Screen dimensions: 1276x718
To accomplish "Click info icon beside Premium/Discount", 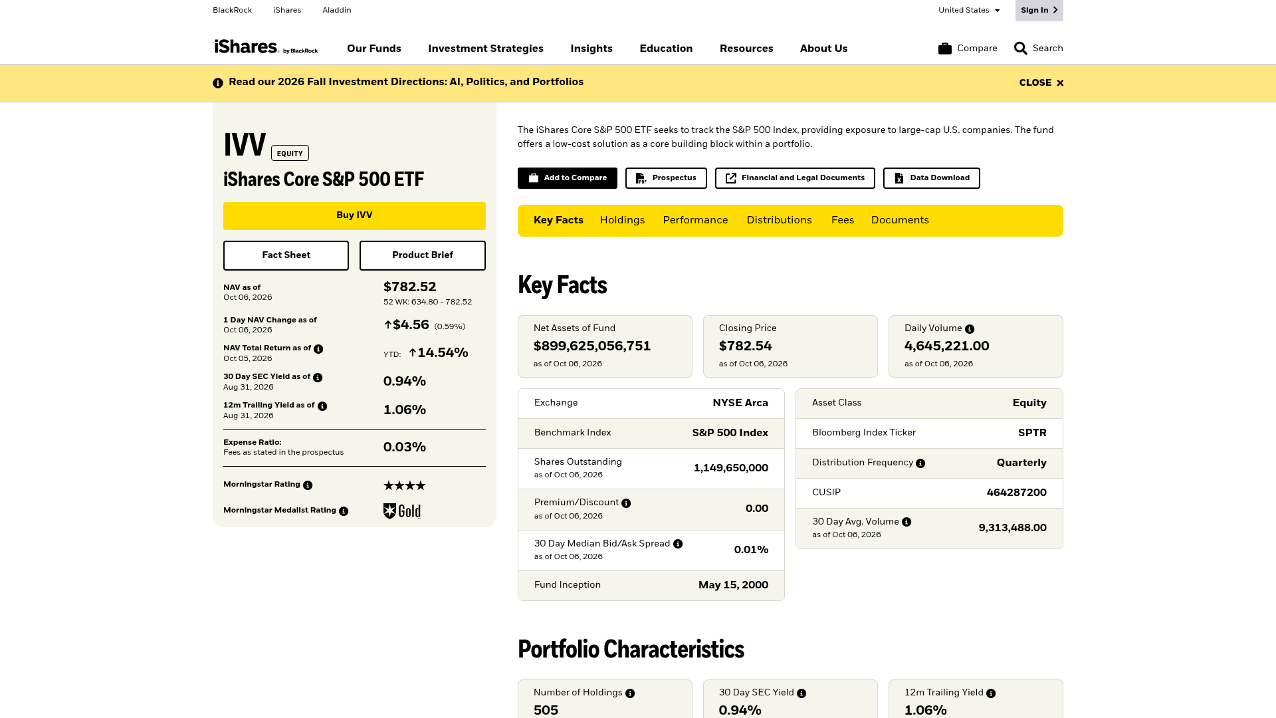I will (x=626, y=503).
